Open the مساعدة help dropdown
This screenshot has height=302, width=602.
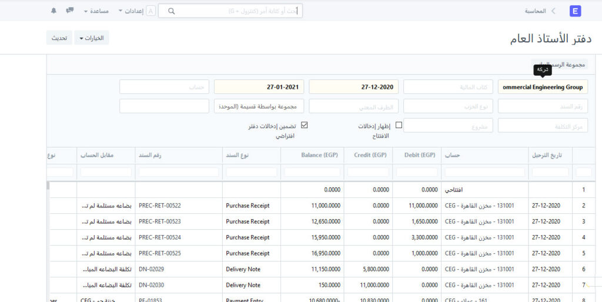click(x=97, y=11)
